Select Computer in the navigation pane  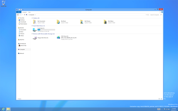21,49
